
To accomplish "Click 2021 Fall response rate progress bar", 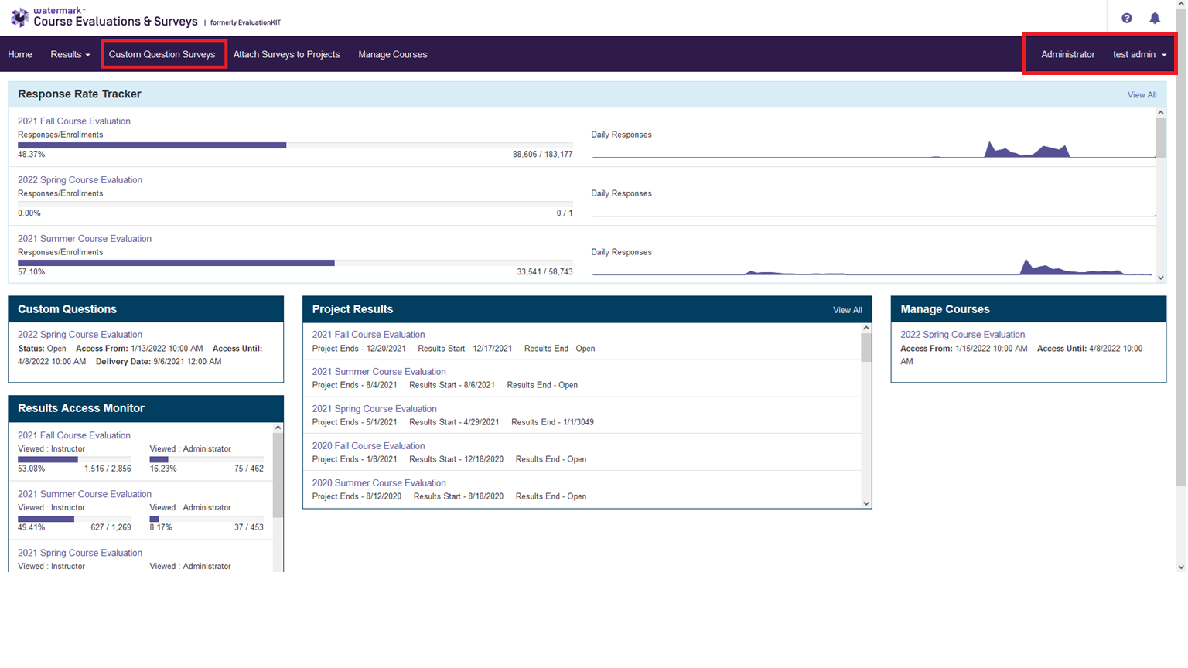I will (295, 145).
